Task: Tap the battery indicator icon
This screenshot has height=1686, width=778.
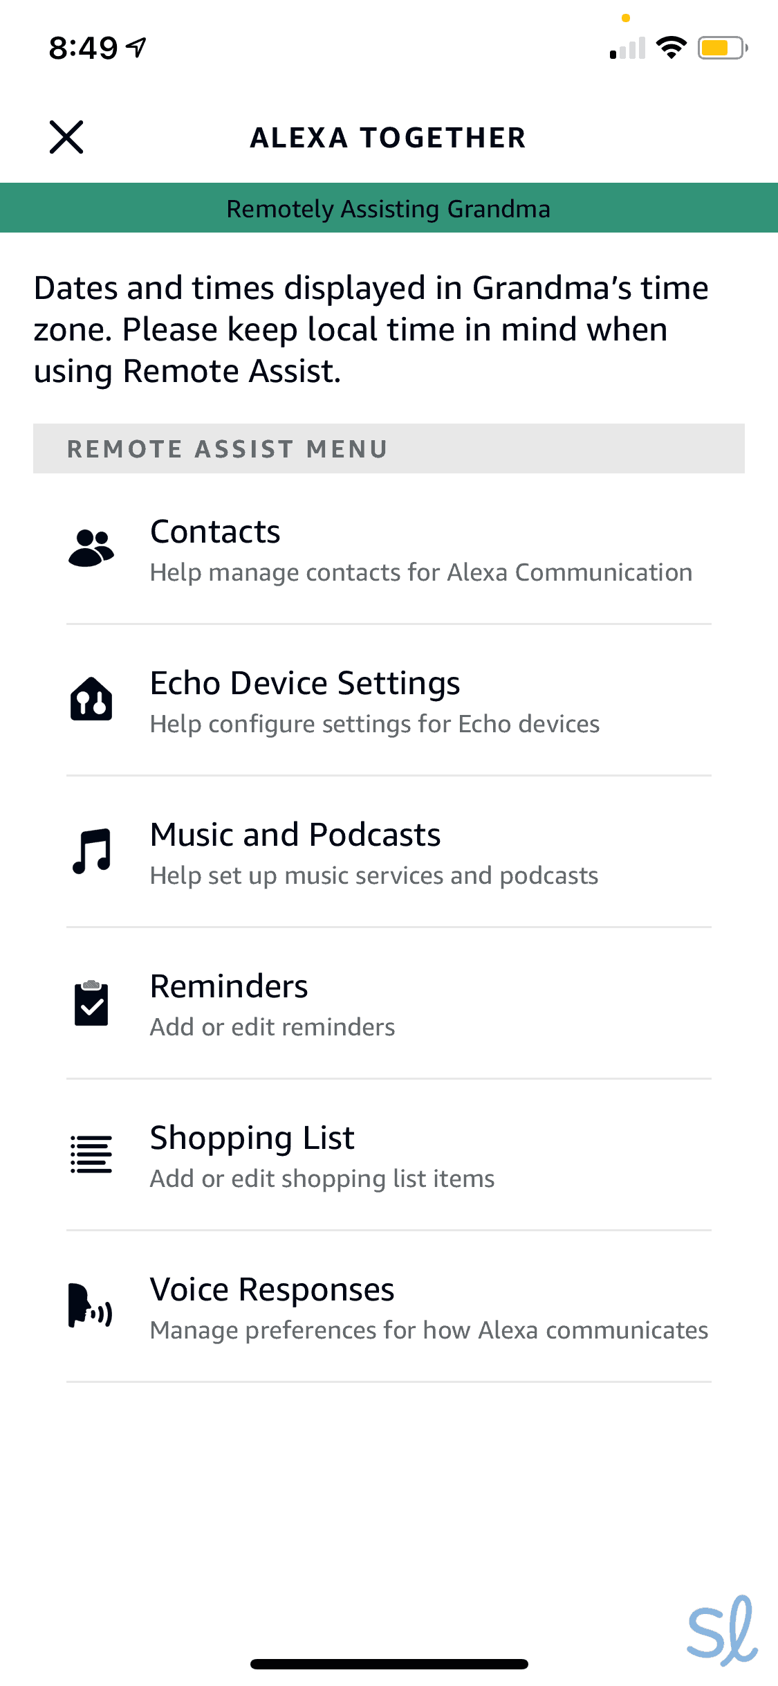Action: [x=722, y=48]
